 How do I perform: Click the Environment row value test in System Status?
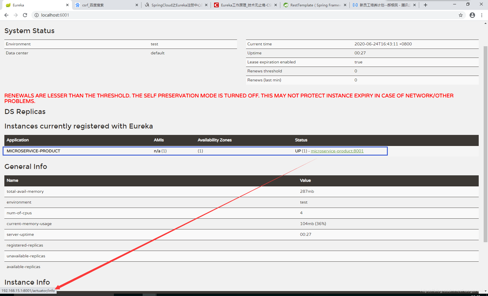(x=155, y=44)
